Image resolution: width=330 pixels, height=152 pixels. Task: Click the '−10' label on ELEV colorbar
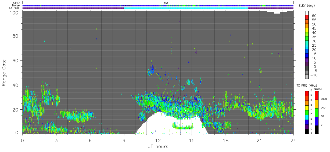point(313,75)
